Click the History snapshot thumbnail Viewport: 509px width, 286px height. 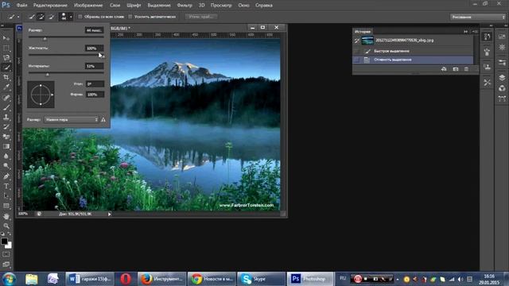click(367, 41)
